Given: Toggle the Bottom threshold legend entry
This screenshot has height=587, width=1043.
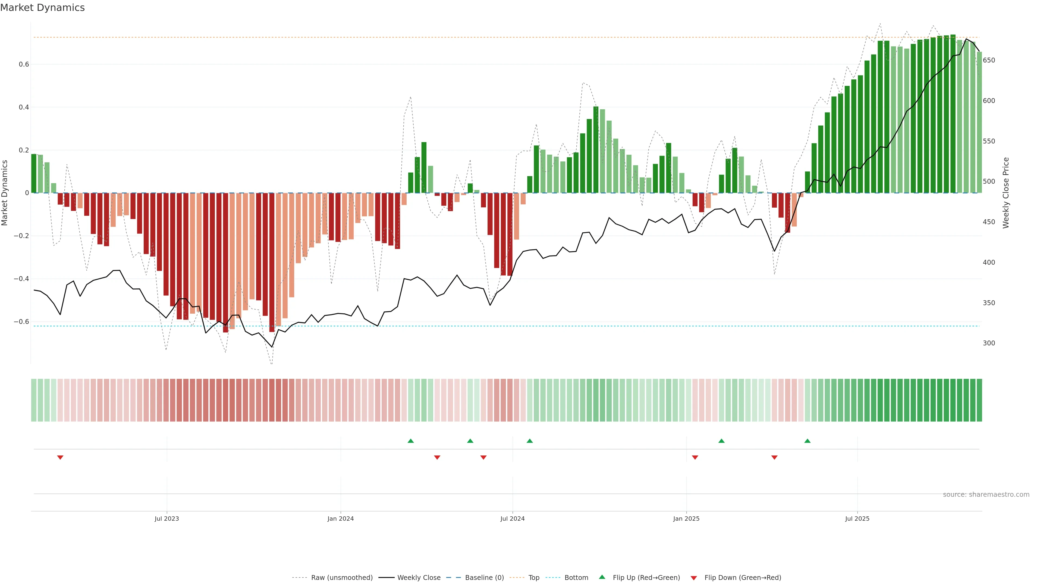Looking at the screenshot, I should (576, 578).
